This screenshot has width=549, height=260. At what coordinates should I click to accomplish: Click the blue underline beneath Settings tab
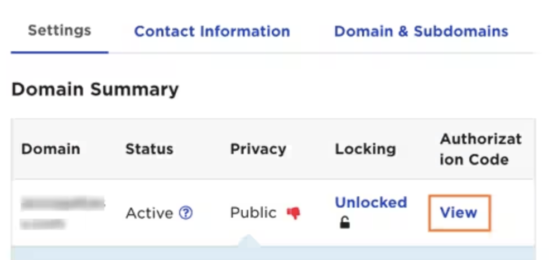coord(60,52)
